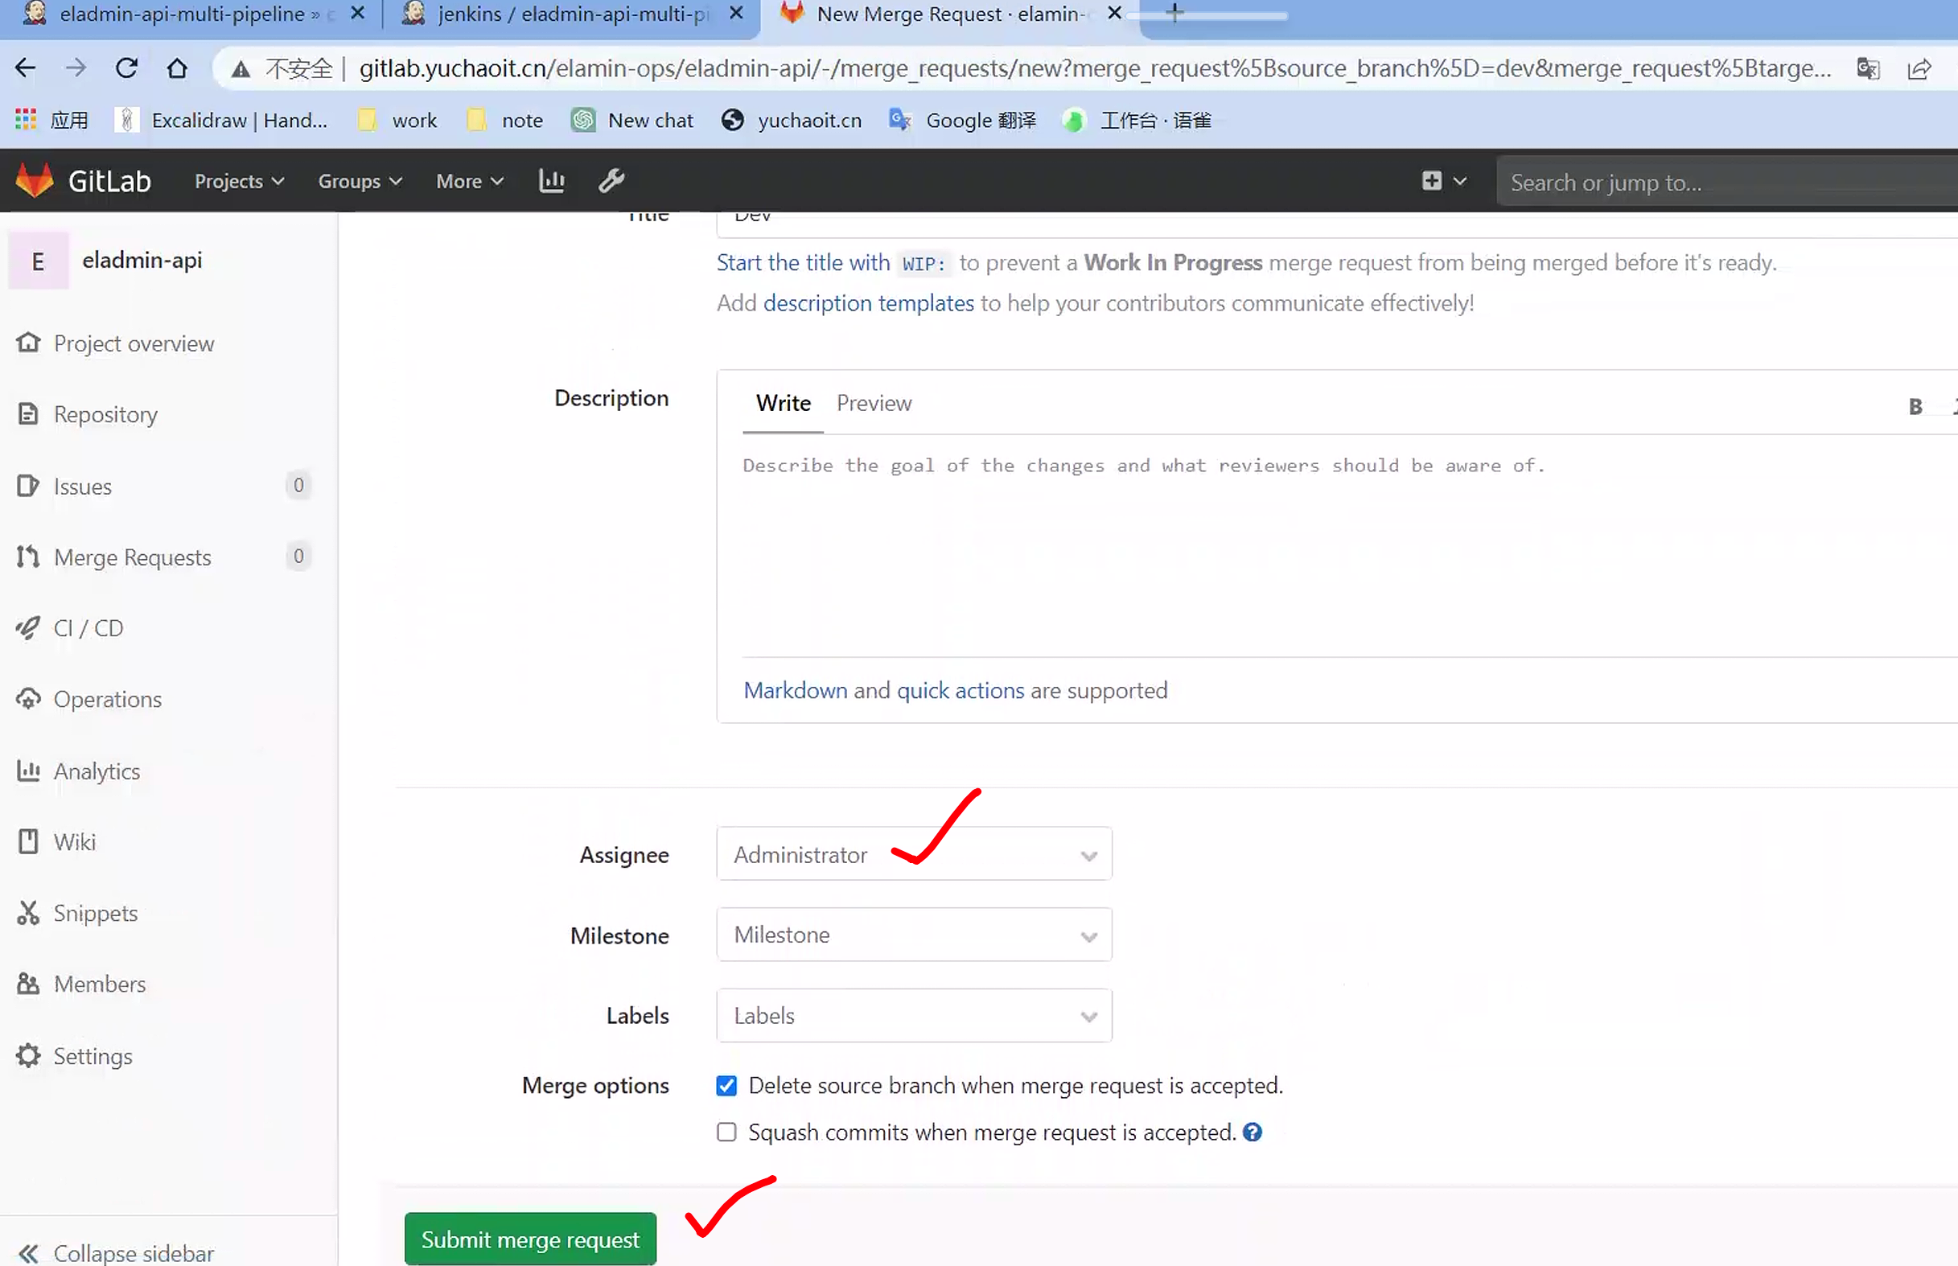Viewport: 1958px width, 1266px height.
Task: Click the bold formatting icon in the editor
Action: point(1915,406)
